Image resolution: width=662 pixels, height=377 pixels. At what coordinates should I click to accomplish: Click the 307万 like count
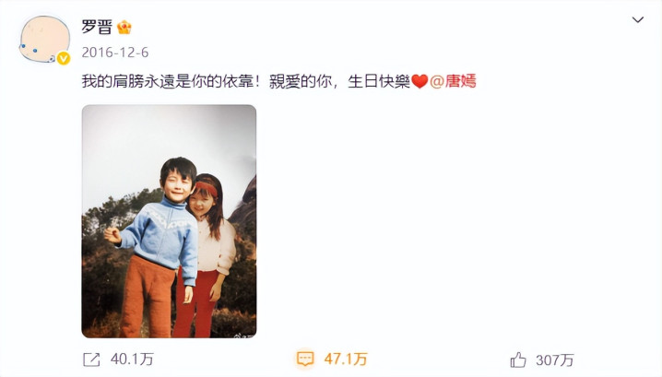point(555,360)
